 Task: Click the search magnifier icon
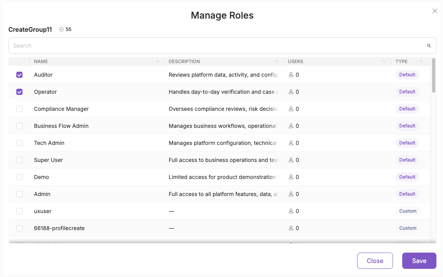[x=429, y=46]
